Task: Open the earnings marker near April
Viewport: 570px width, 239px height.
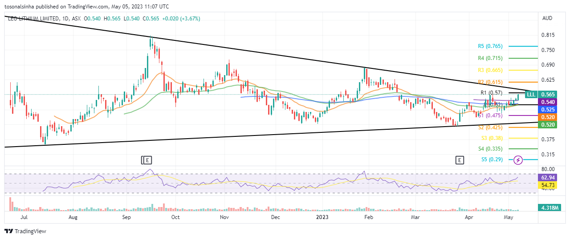Action: click(460, 160)
